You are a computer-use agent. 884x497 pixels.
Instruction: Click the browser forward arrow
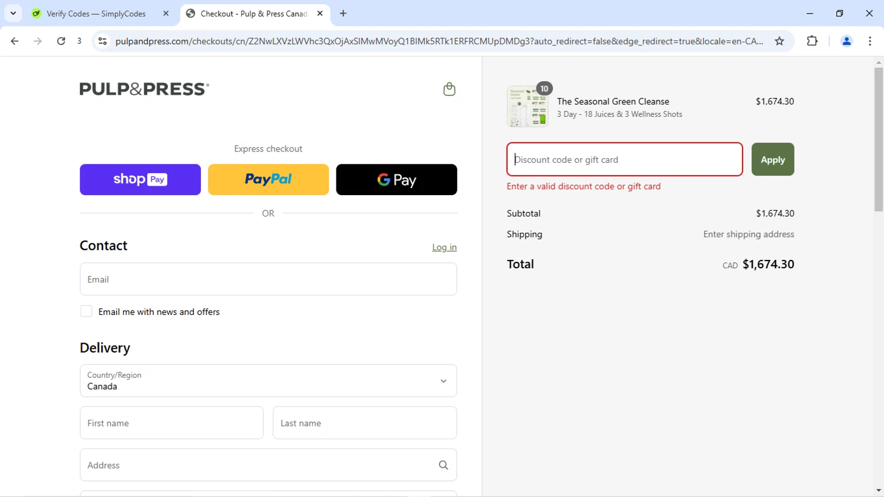point(38,41)
